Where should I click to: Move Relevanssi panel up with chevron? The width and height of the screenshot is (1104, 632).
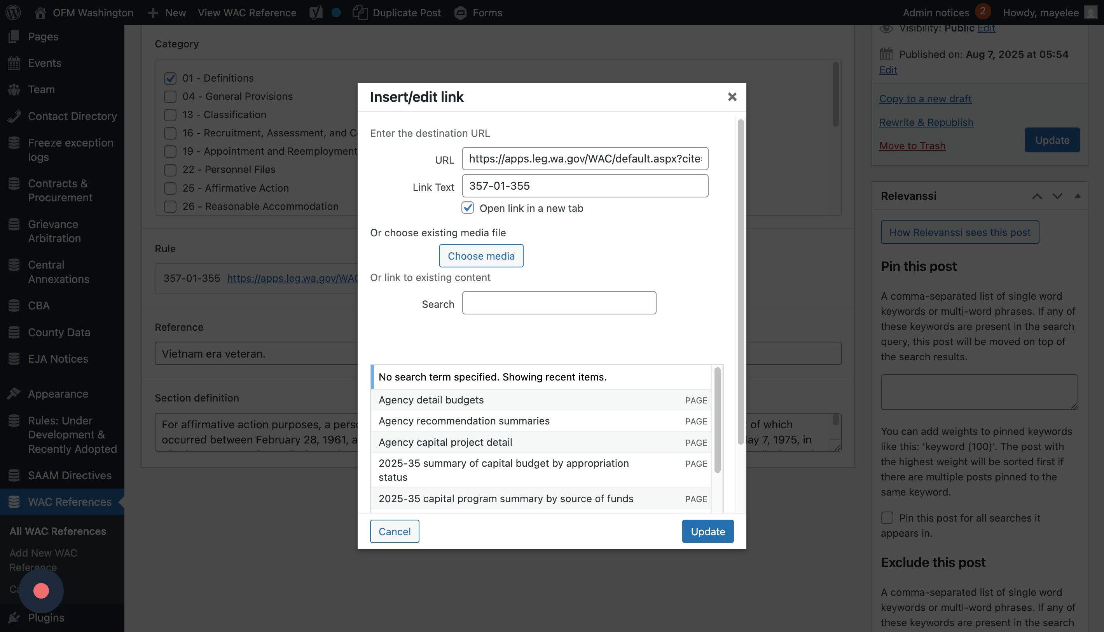click(1037, 196)
